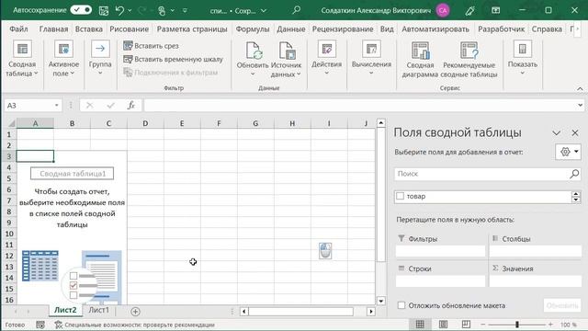Screen dimensions: 588x331
Task: Open the Разработчик tab
Action: pyautogui.click(x=501, y=29)
